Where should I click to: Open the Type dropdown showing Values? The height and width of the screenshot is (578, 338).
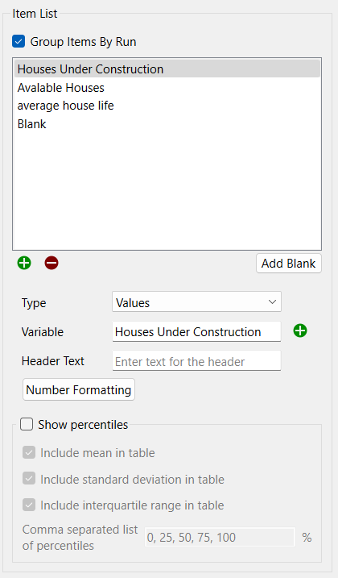coord(196,302)
